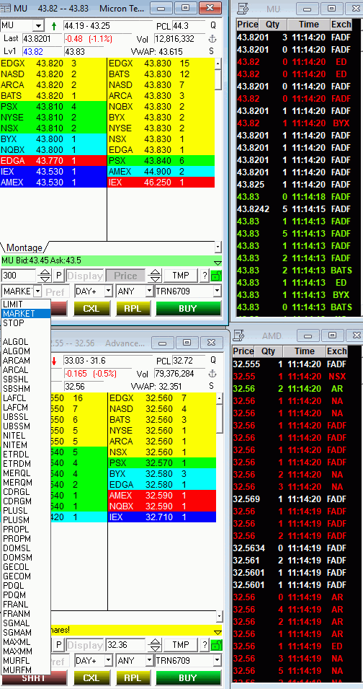363x689 pixels.
Task: Click the TMP button in the AMD window
Action: pyautogui.click(x=181, y=645)
